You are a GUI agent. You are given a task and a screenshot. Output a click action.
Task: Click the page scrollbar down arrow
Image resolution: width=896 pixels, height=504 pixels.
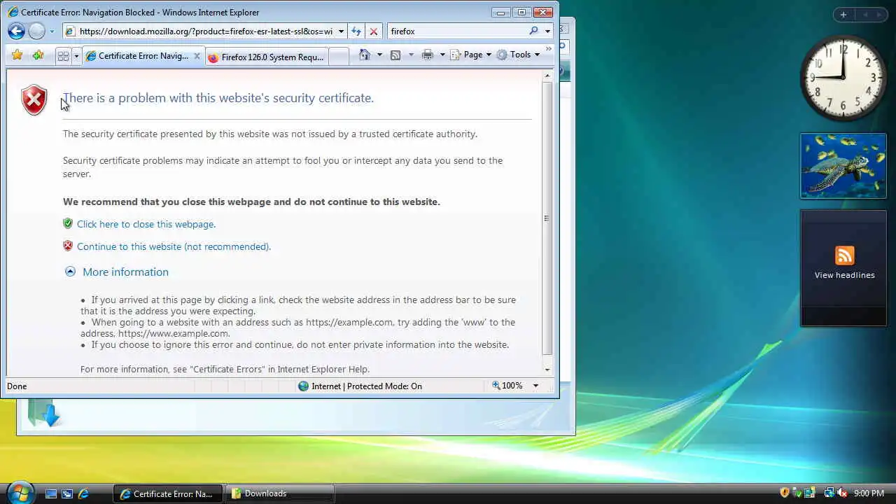pyautogui.click(x=547, y=370)
